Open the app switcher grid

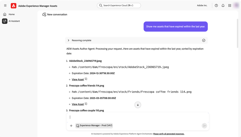[230, 5]
